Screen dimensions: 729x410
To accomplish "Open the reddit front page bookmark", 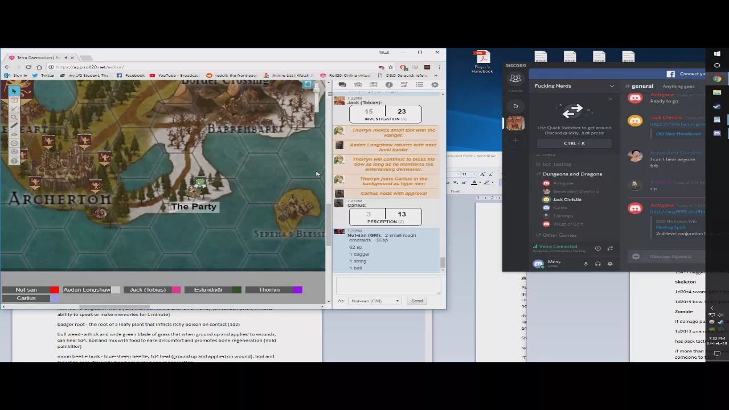I will [232, 75].
